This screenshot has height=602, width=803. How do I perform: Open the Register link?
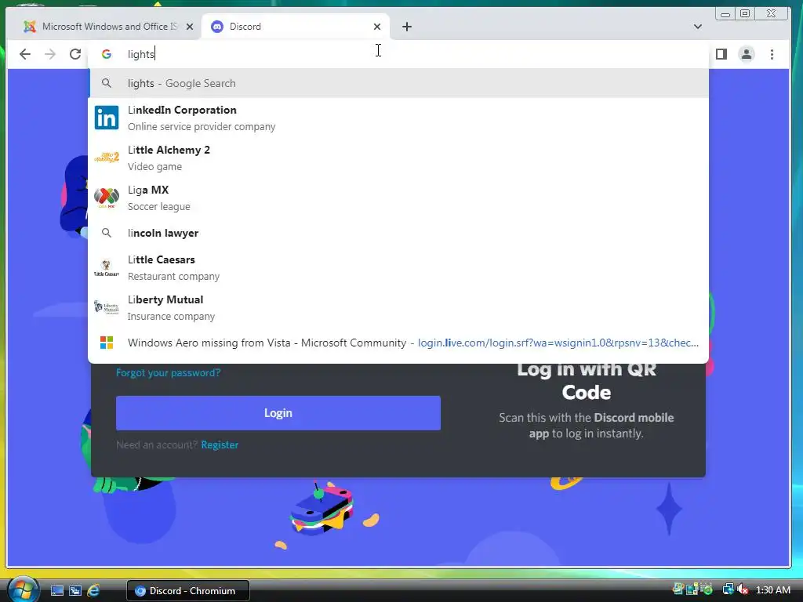pos(220,445)
